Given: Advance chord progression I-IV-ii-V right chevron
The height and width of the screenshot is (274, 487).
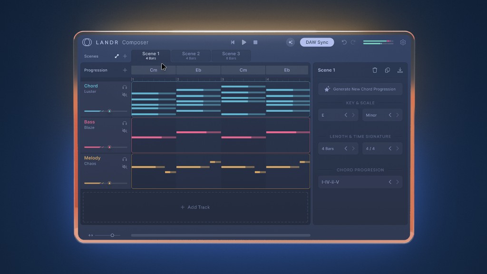Looking at the screenshot, I should pos(397,182).
